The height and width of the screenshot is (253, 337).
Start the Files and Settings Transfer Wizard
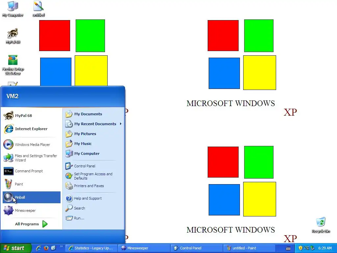click(32, 158)
